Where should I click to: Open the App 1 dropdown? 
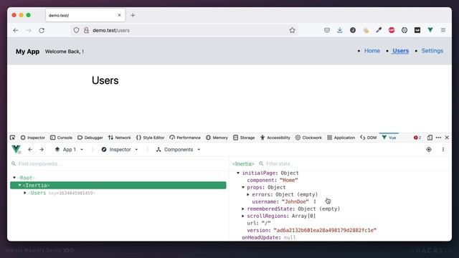point(69,150)
